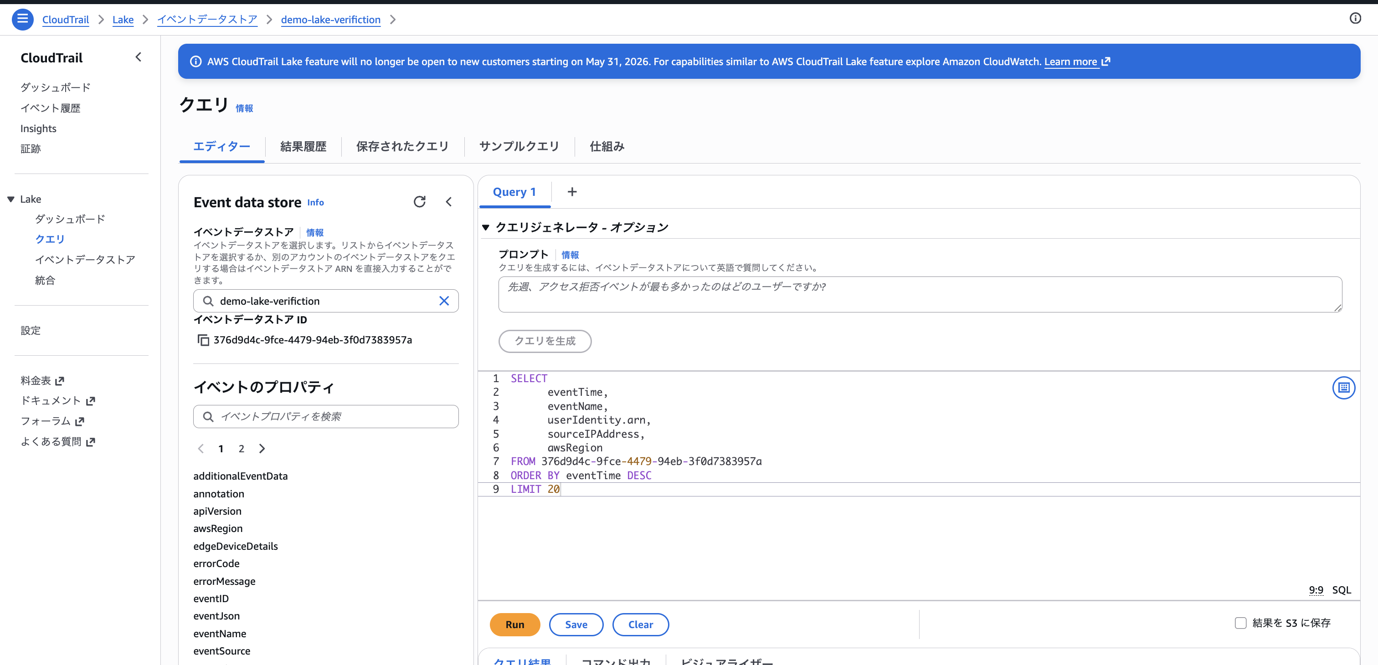Enable 結果を S3 に保存 checkbox

click(x=1240, y=623)
